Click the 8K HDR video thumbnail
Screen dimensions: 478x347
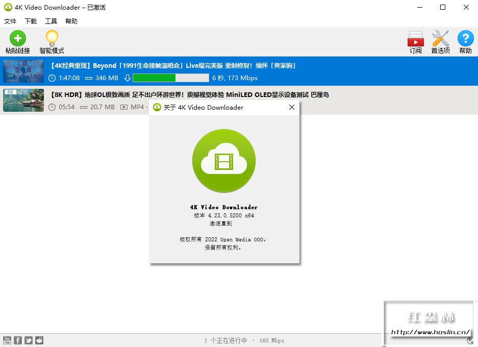(x=23, y=101)
